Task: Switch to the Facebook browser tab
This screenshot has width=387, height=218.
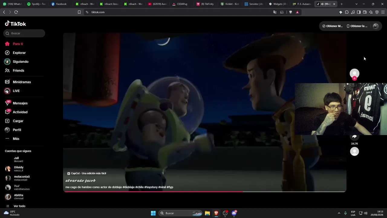Action: [59, 4]
